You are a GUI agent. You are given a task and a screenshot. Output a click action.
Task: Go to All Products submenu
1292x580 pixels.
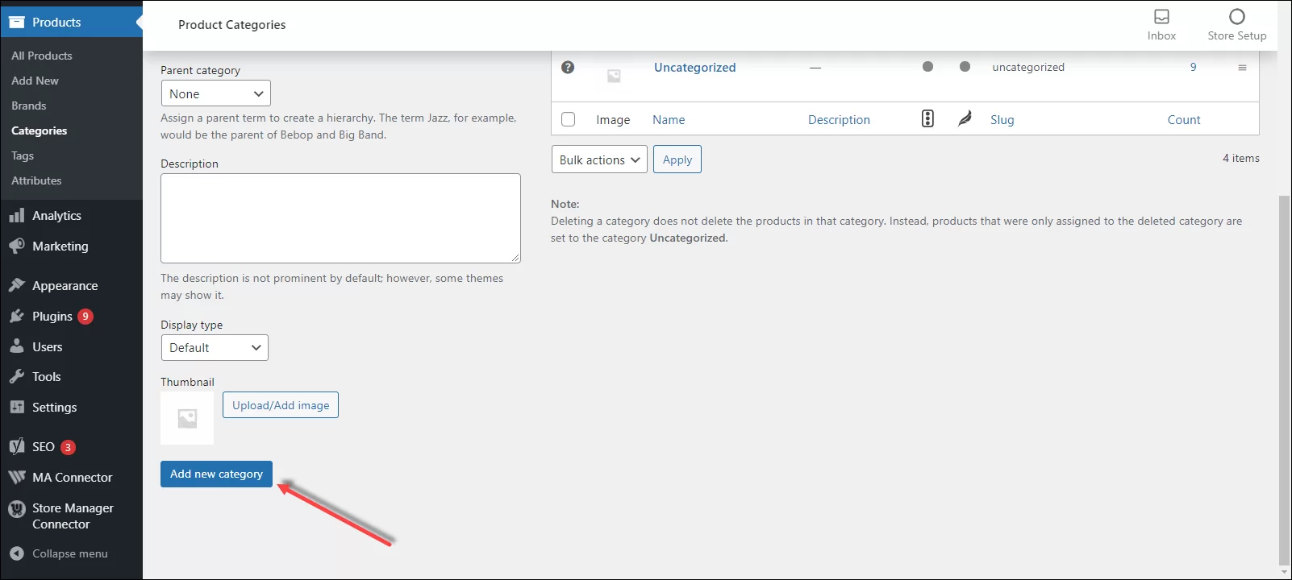[x=42, y=56]
